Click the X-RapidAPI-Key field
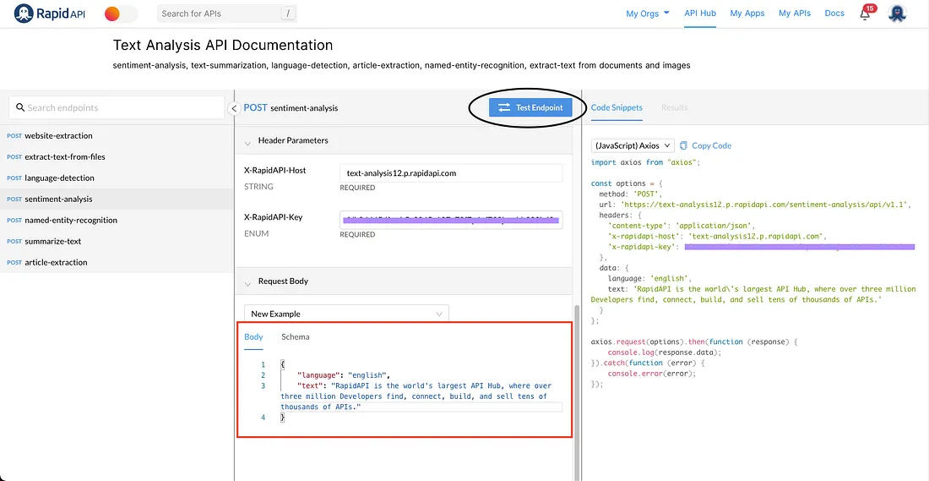929x481 pixels. point(451,220)
